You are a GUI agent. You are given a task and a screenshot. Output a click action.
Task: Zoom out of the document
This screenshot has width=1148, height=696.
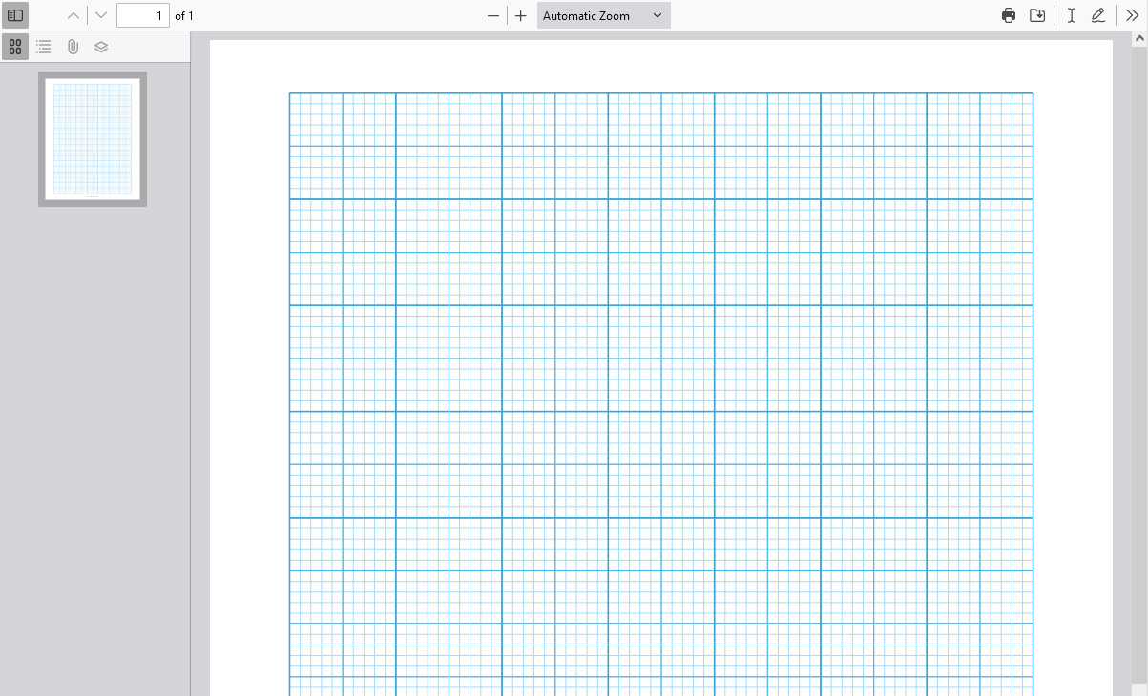tap(493, 15)
